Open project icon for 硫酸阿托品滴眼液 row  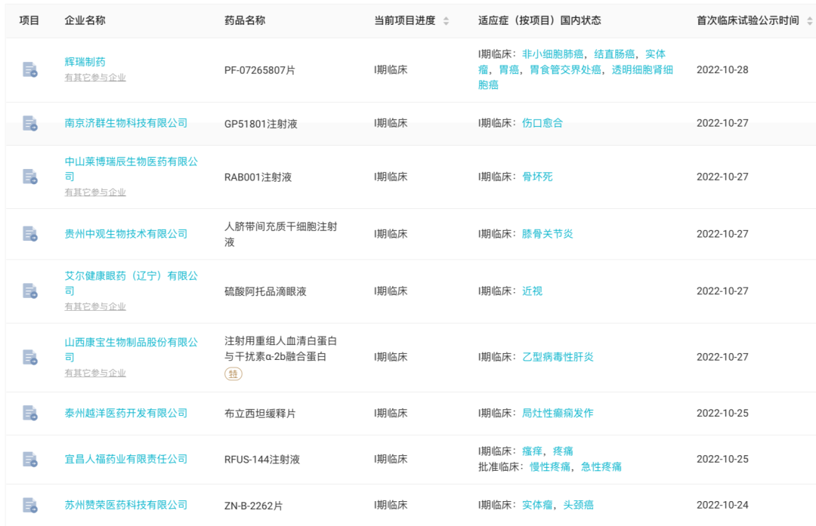(29, 291)
